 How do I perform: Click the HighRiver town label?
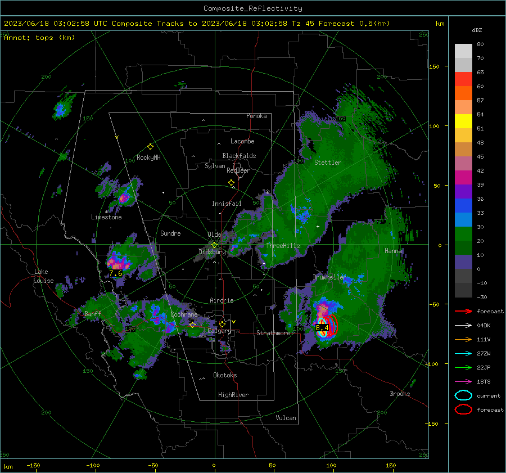233,395
